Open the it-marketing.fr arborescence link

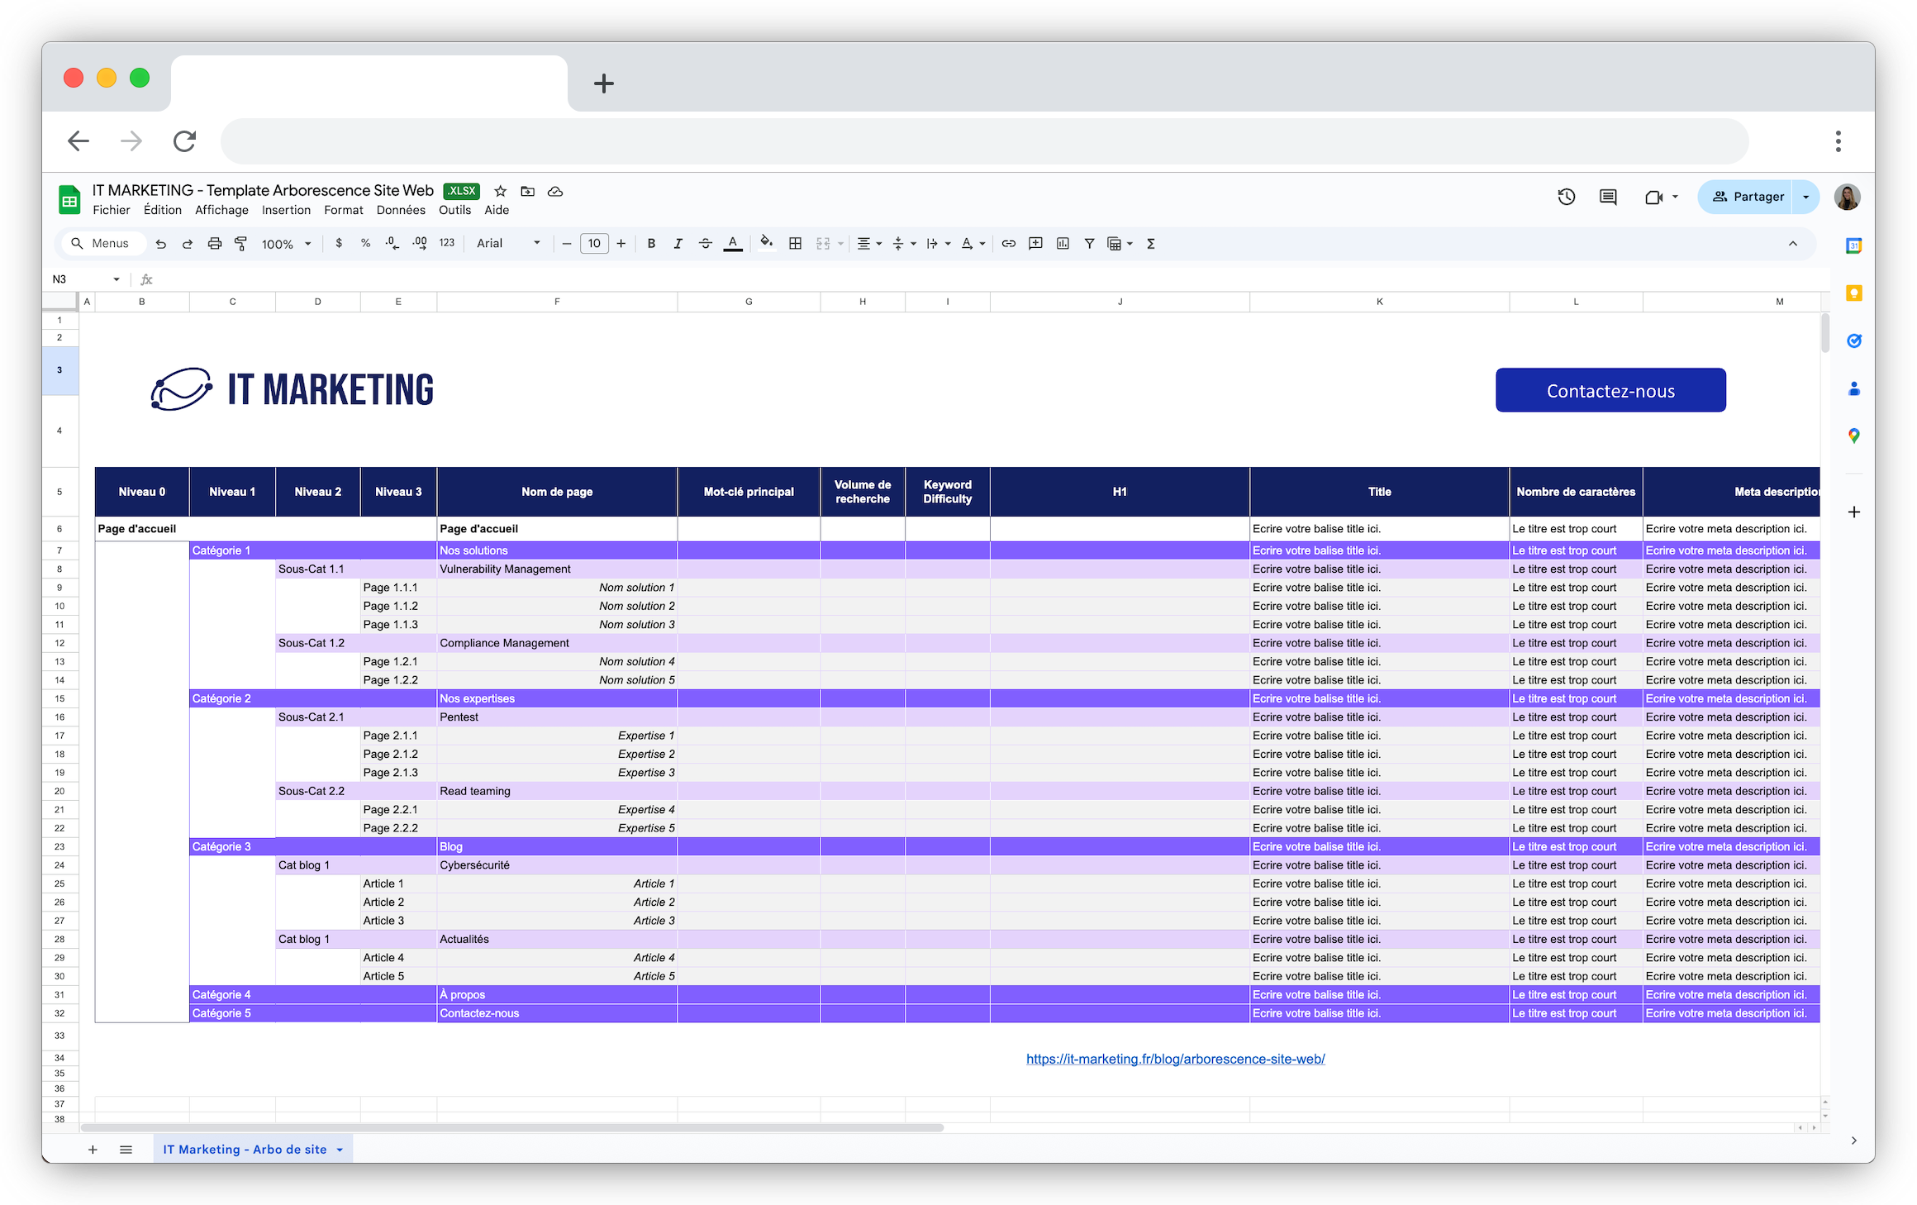click(x=1175, y=1060)
